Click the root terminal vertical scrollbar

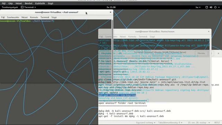click(x=211, y=98)
